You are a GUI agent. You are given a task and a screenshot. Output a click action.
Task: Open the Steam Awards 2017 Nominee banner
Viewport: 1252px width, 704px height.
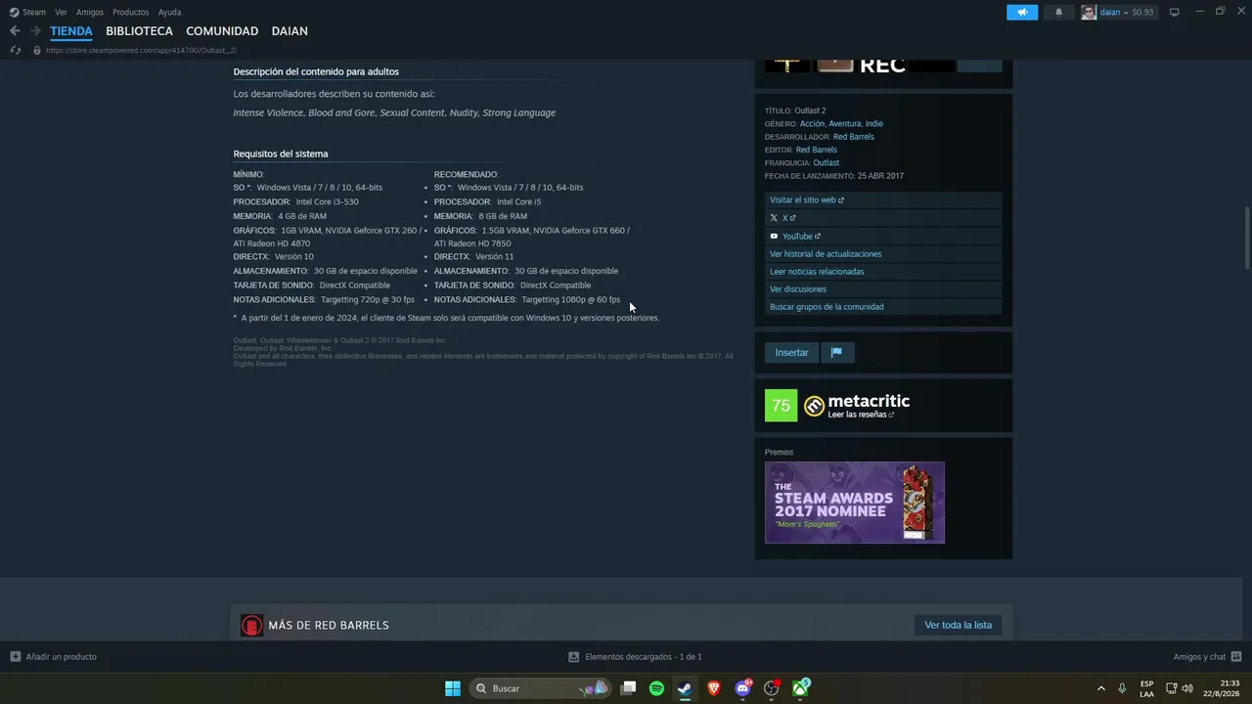[x=855, y=503]
